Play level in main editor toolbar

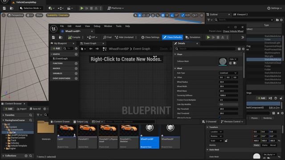click(82, 8)
